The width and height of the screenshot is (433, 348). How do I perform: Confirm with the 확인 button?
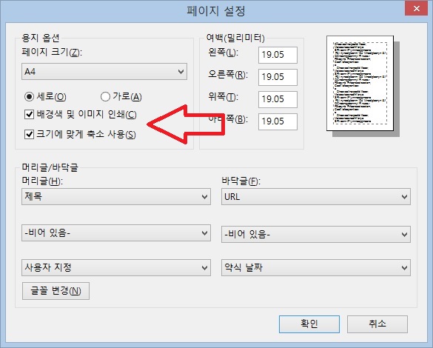(309, 324)
